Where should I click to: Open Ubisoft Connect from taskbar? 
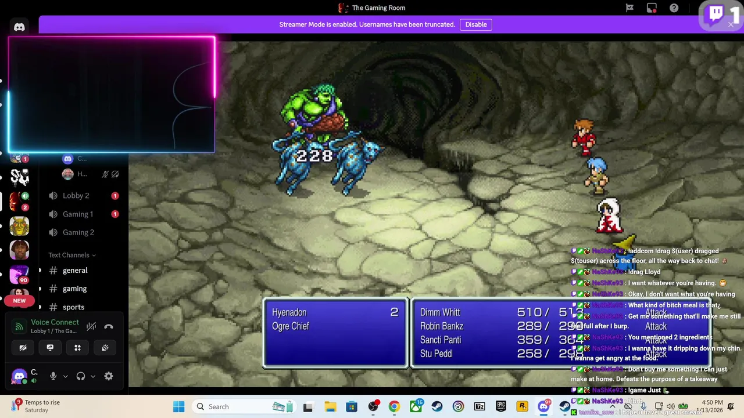coord(458,406)
